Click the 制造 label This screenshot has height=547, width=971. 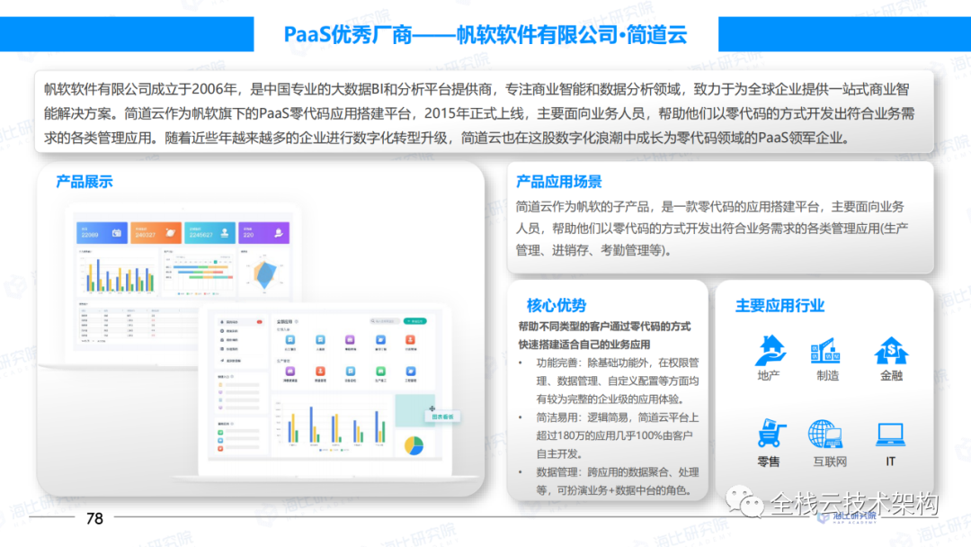[827, 375]
